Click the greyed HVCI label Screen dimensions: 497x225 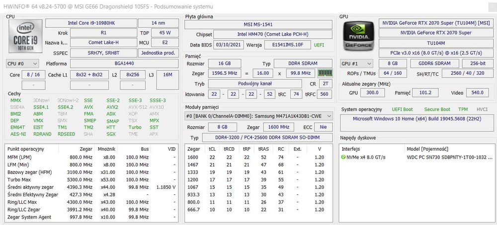click(482, 110)
